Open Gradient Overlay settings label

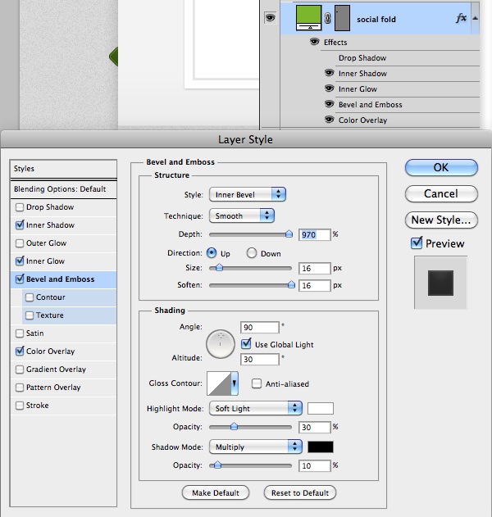56,370
